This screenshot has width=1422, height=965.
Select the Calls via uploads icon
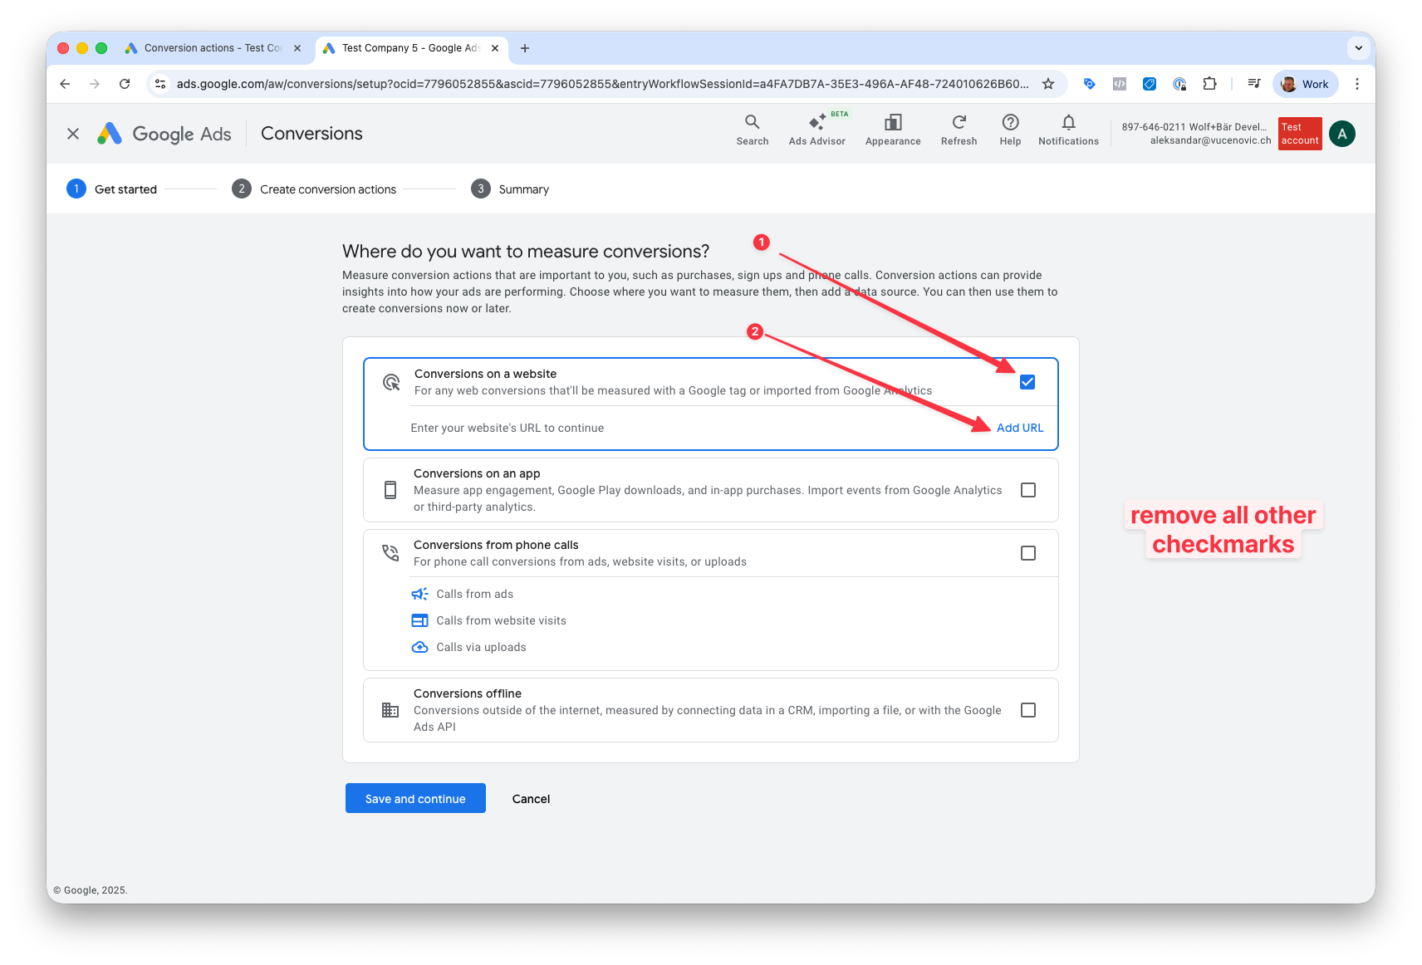click(420, 646)
